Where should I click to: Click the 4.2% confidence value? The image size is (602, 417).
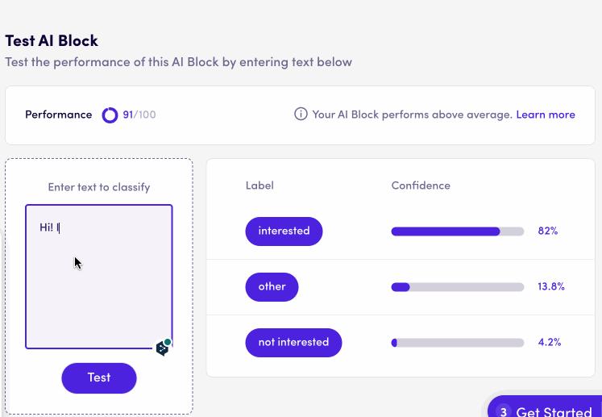coord(550,343)
